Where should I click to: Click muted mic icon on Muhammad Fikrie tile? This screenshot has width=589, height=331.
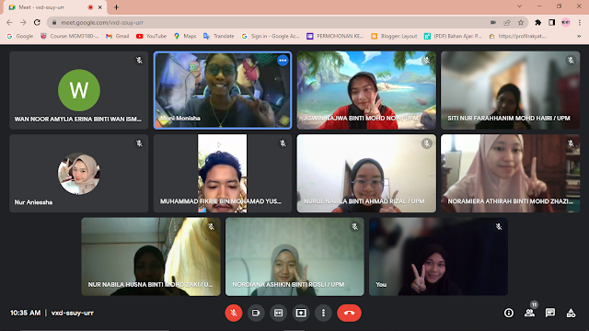point(283,143)
